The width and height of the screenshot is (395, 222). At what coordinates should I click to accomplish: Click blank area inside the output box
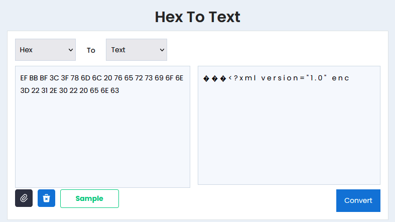[x=289, y=134]
